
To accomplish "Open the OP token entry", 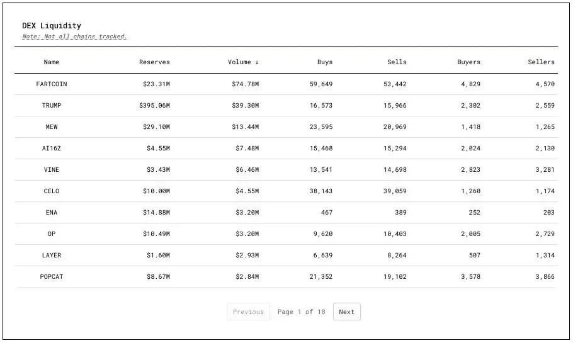I will pyautogui.click(x=52, y=234).
